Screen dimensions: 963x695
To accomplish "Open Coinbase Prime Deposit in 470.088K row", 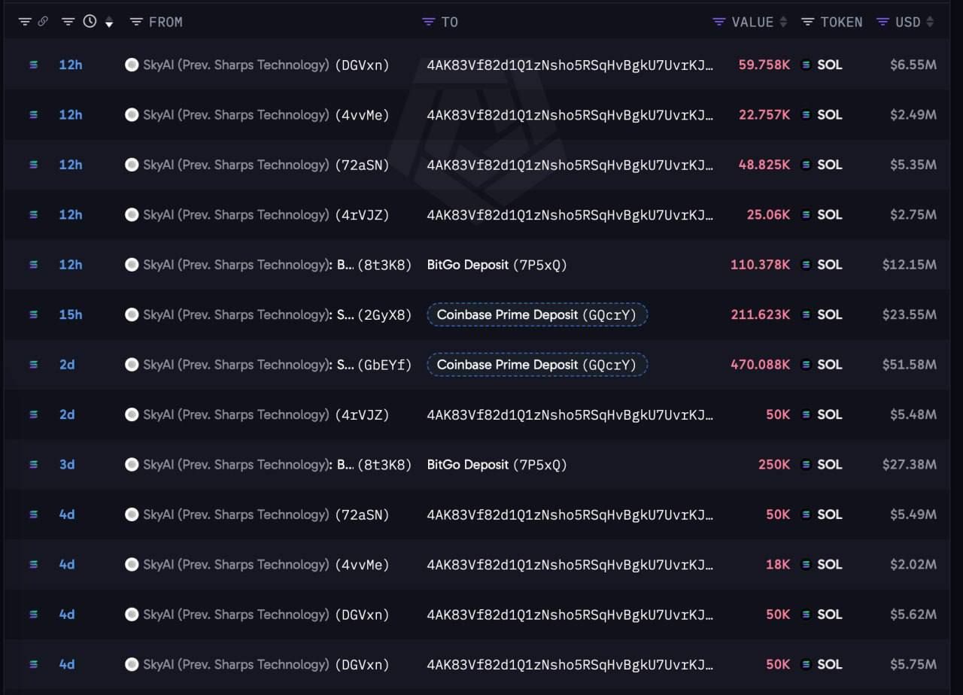I will click(x=537, y=365).
